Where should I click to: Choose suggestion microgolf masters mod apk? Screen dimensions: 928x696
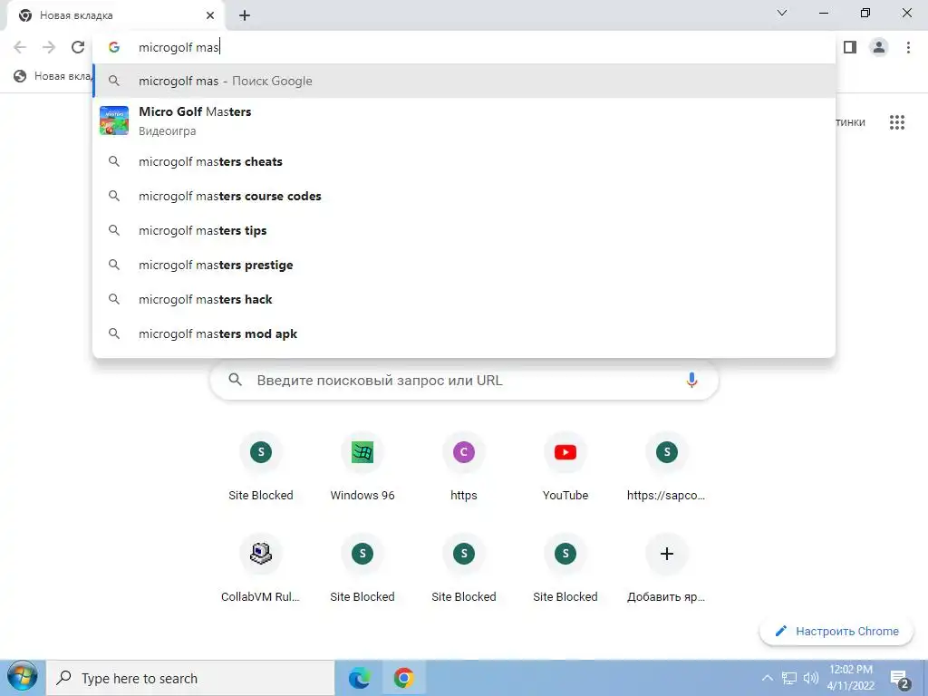point(464,333)
